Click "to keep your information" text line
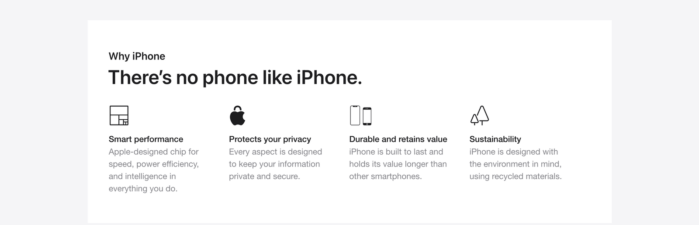The width and height of the screenshot is (699, 225). (x=274, y=164)
